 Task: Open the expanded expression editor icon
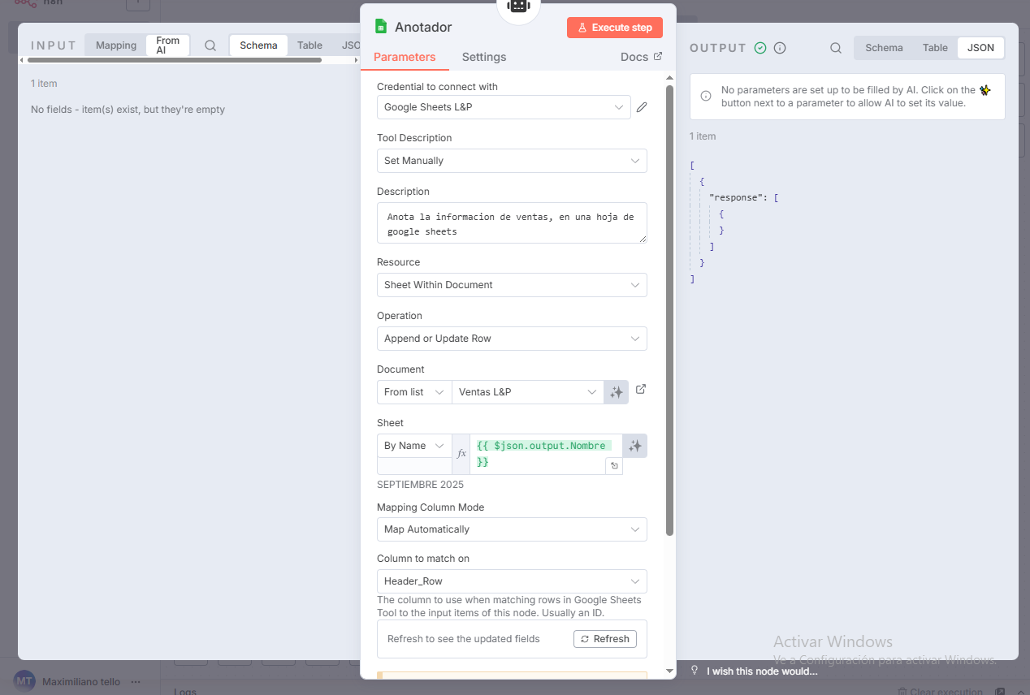pyautogui.click(x=614, y=466)
